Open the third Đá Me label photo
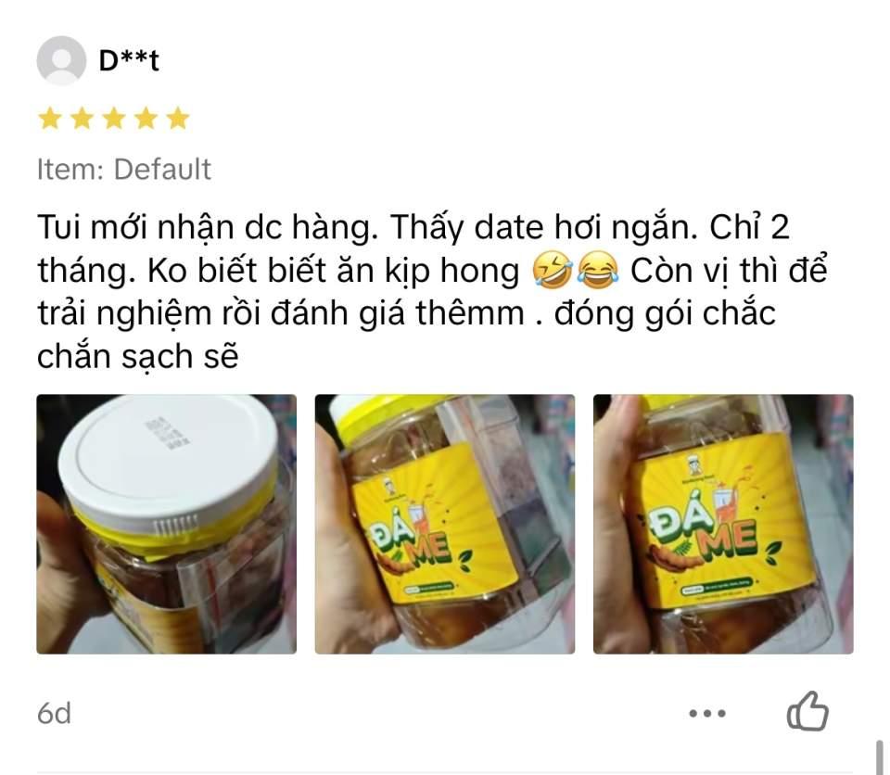The height and width of the screenshot is (775, 890). click(x=723, y=524)
